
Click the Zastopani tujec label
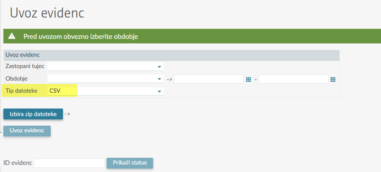[x=25, y=67]
